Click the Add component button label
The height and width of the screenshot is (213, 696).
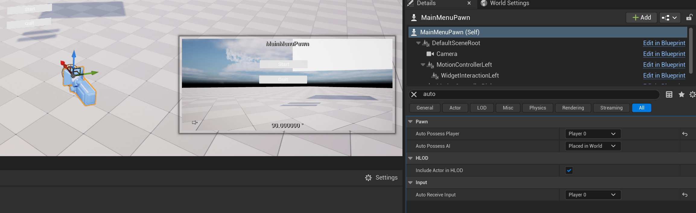pos(646,18)
